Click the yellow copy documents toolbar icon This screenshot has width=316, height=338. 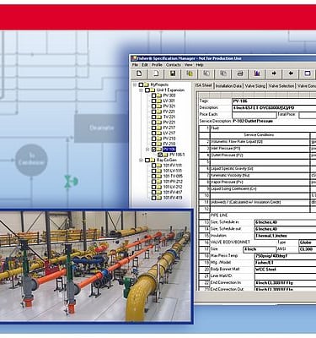pos(190,74)
